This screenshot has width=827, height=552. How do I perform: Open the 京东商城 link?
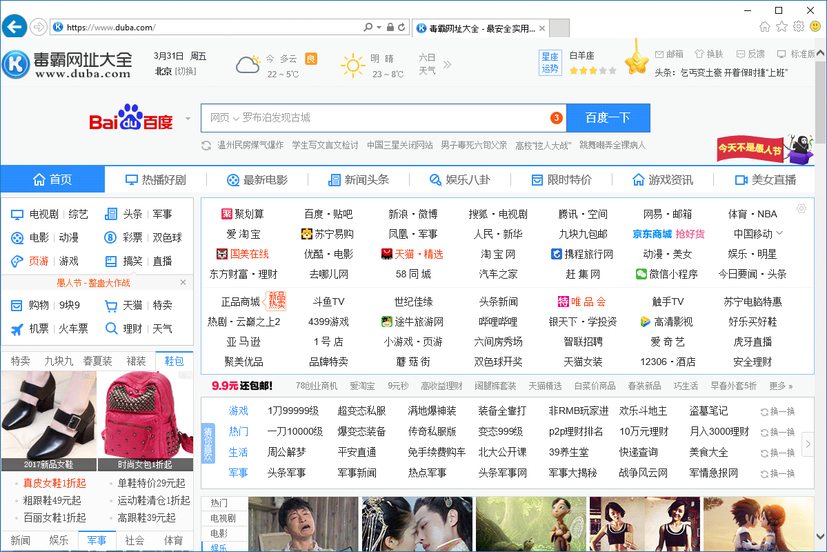(652, 234)
